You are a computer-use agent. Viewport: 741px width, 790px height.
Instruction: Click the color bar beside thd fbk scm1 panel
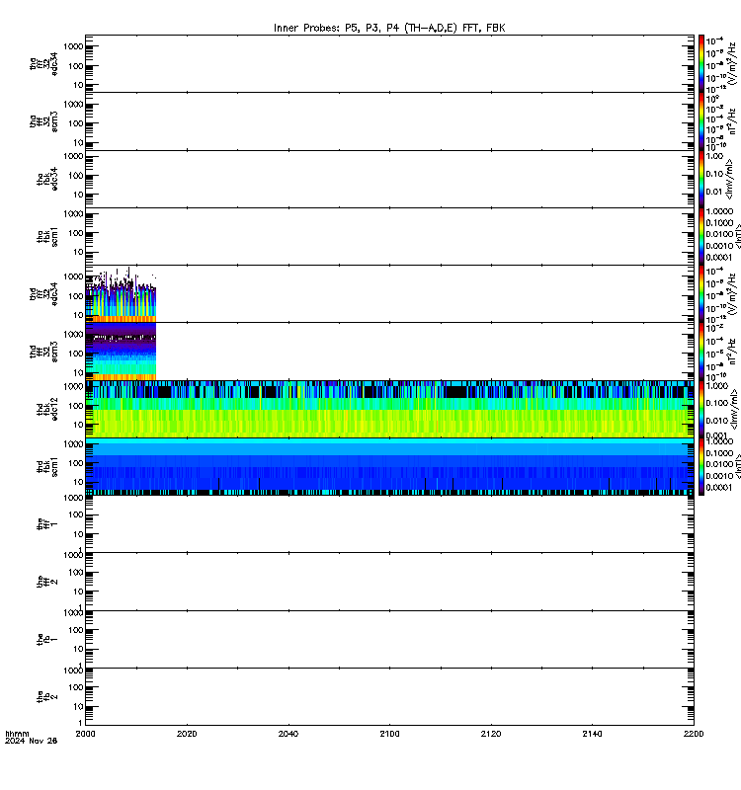tap(701, 466)
